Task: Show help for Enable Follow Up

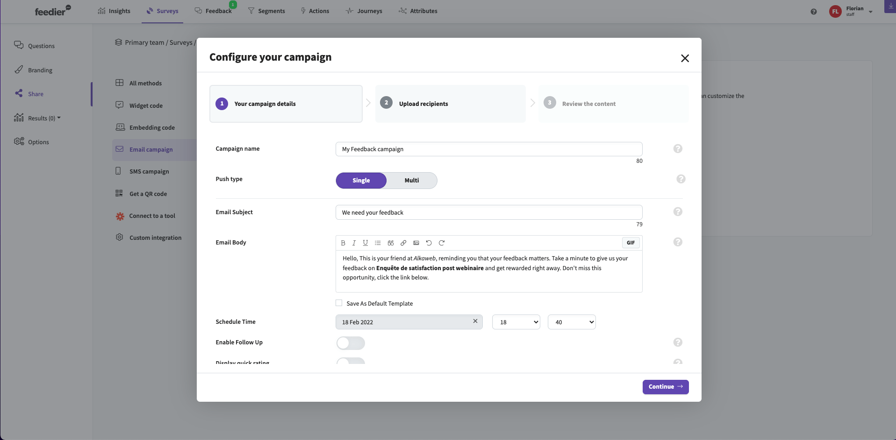Action: tap(678, 342)
